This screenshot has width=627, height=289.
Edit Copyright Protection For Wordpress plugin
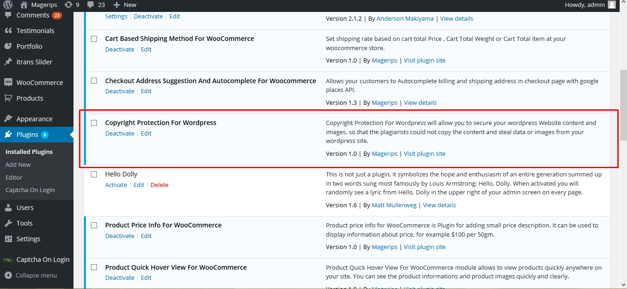[146, 133]
